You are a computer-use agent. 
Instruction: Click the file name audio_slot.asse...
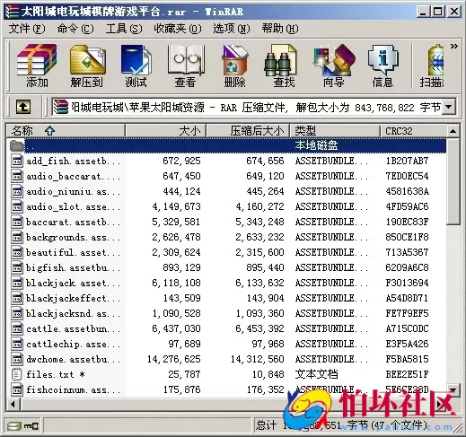[74, 207]
